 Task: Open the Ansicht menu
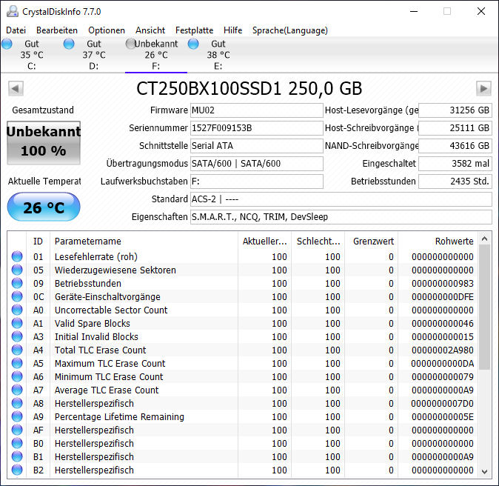coord(150,30)
